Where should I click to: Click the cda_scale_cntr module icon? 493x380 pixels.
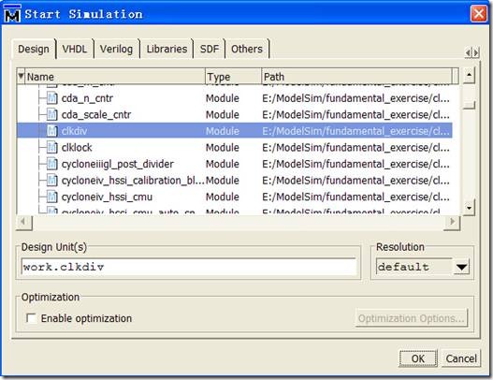click(51, 114)
